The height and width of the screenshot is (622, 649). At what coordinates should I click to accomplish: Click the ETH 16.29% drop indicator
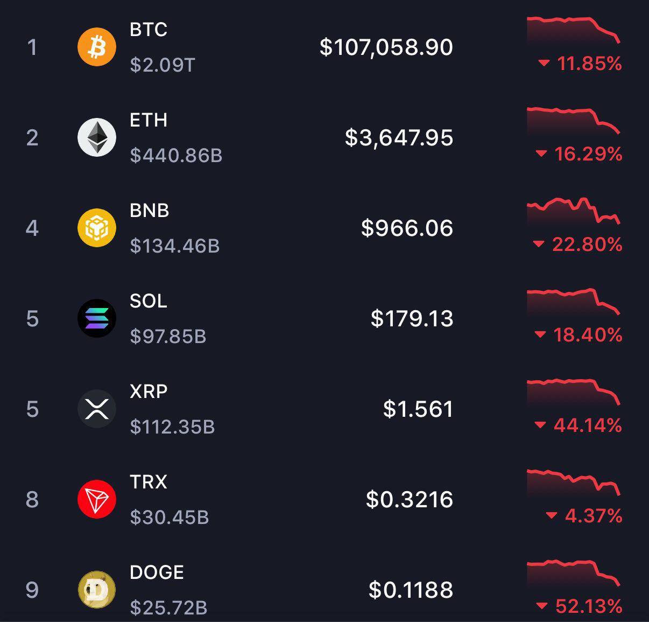[580, 155]
